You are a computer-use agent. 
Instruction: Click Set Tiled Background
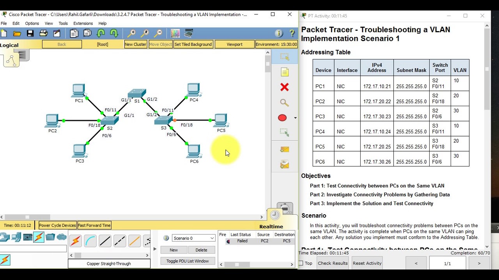193,44
